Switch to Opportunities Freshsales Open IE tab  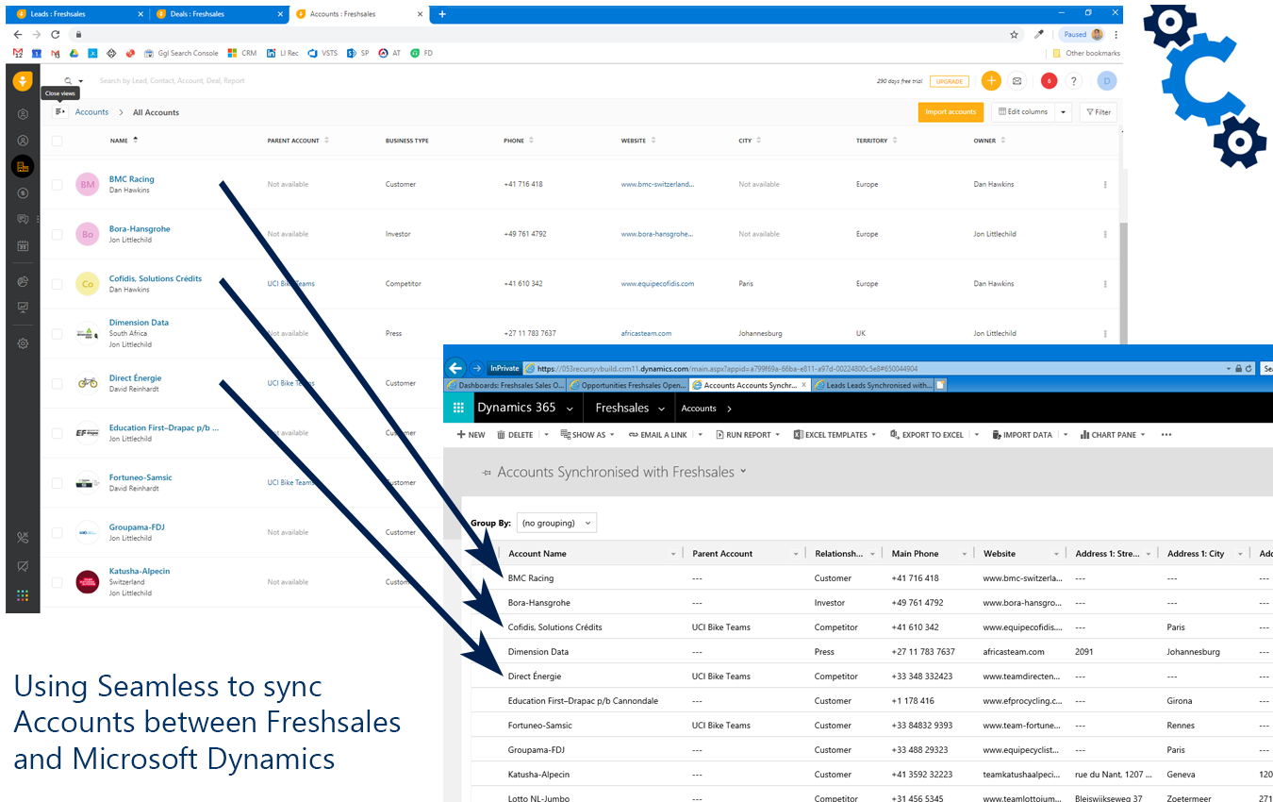(x=627, y=385)
